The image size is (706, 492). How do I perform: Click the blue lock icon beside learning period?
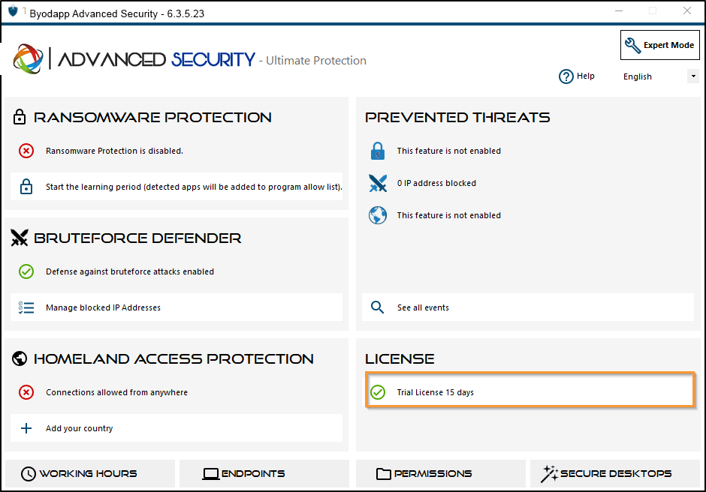coord(26,186)
